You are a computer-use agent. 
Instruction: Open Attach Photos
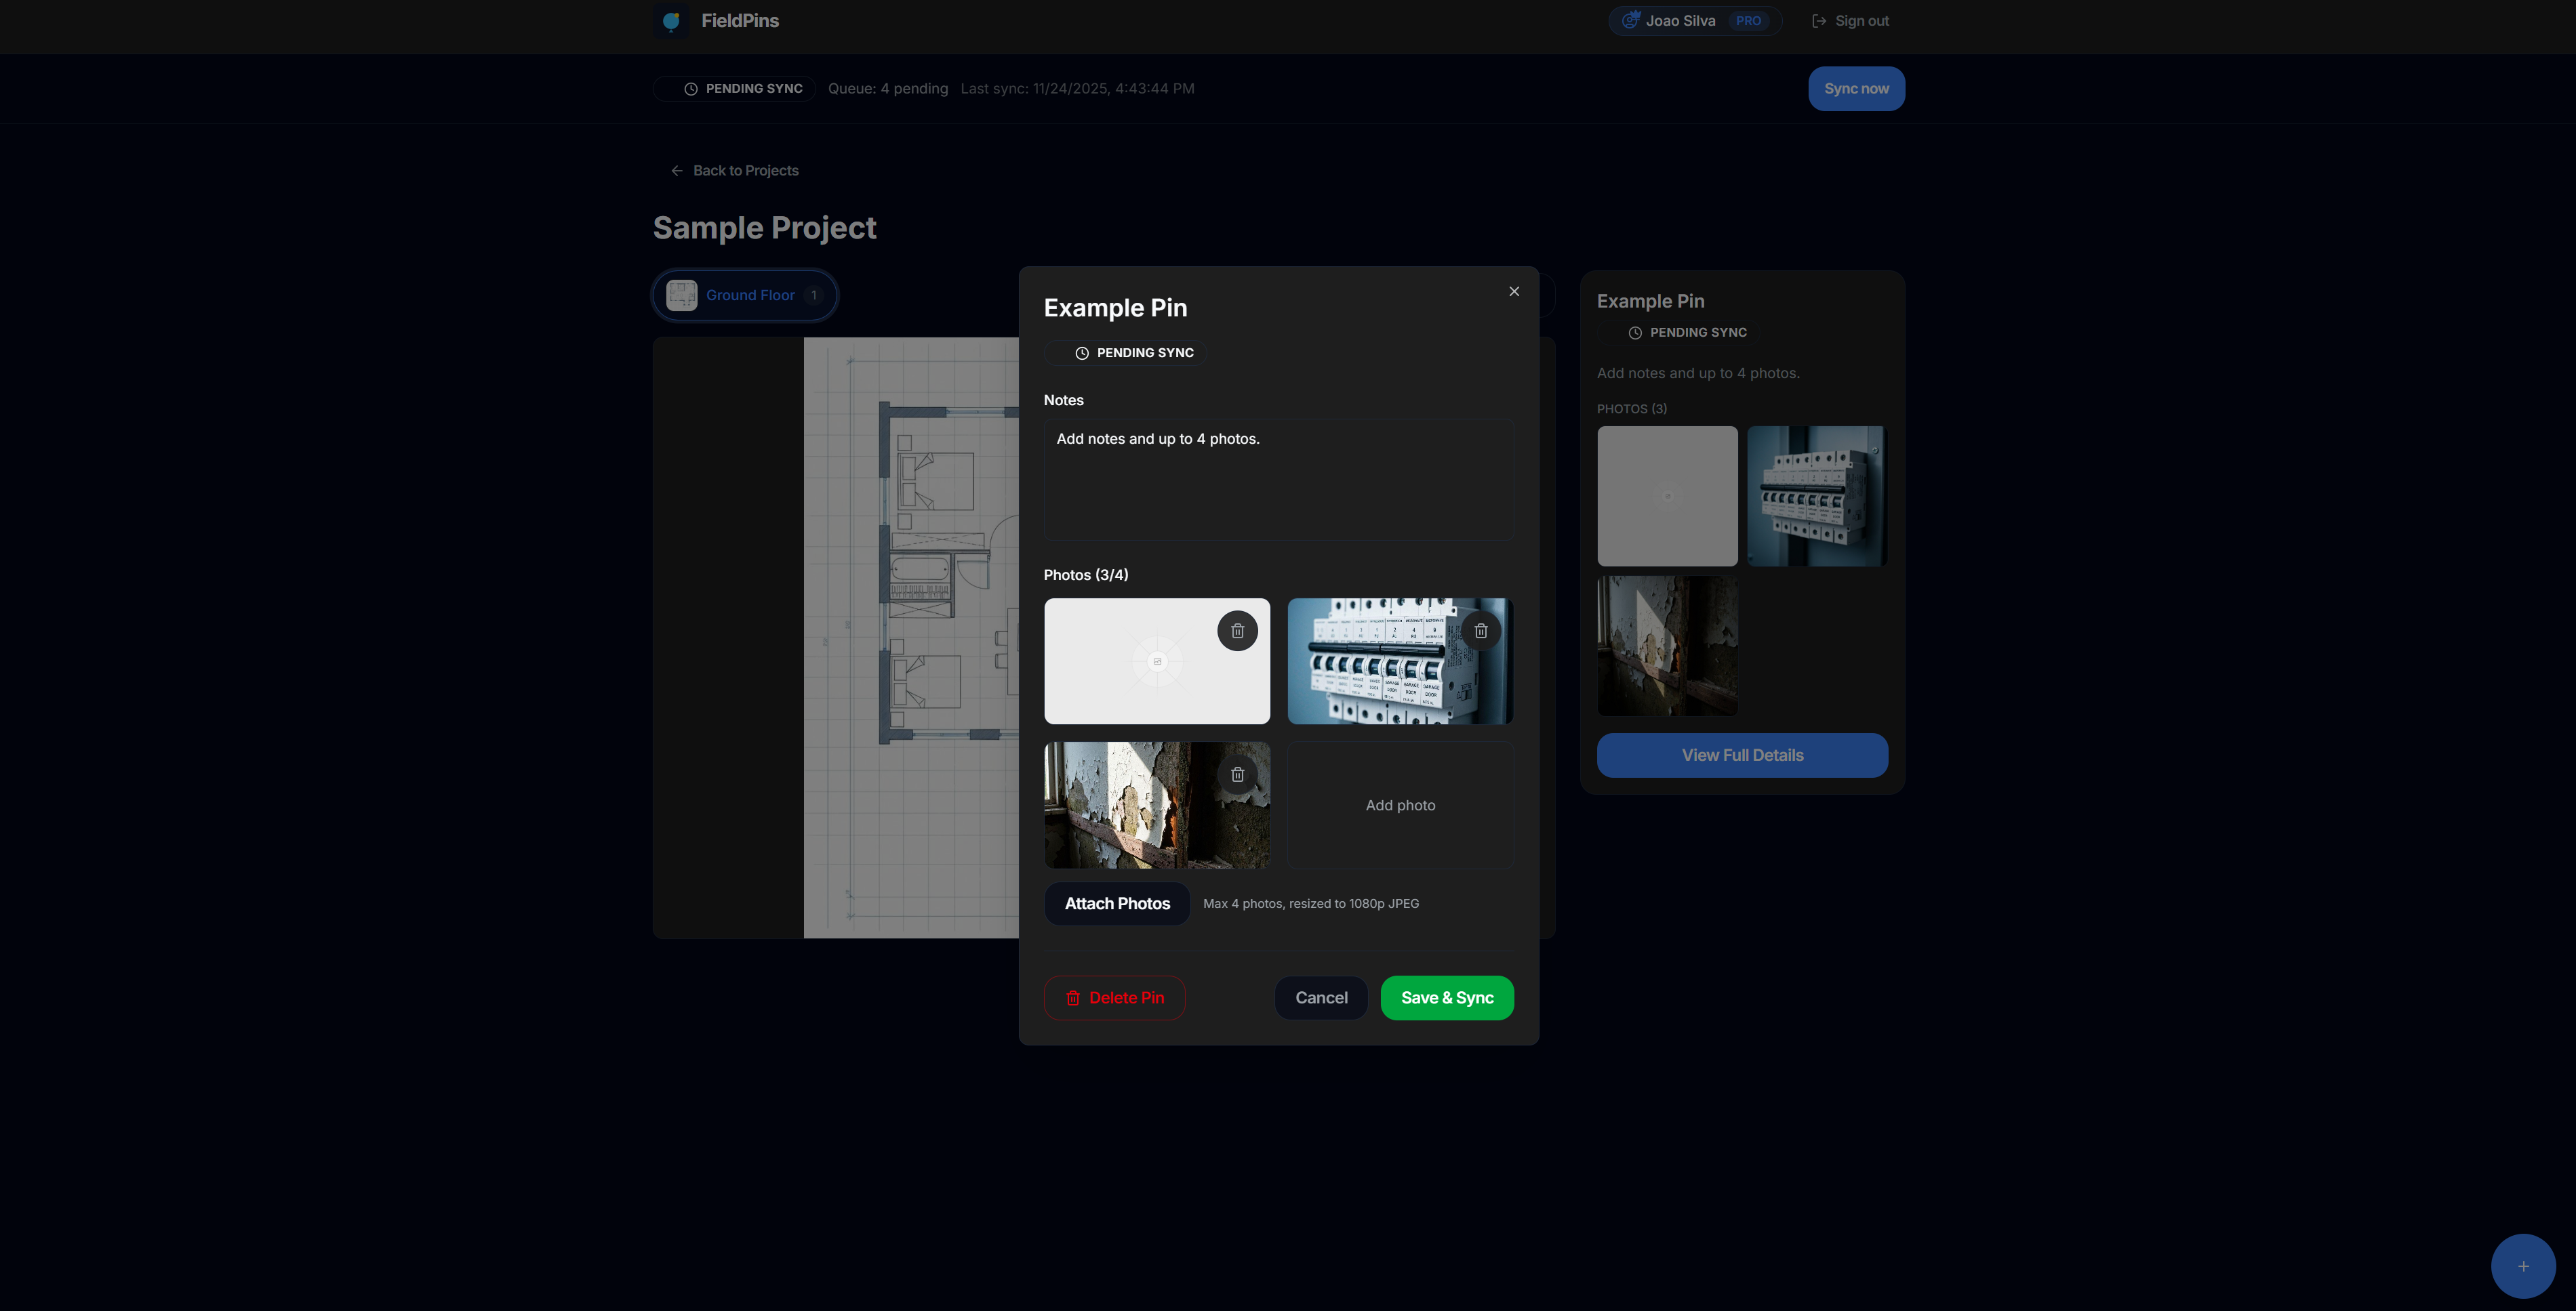tap(1116, 903)
